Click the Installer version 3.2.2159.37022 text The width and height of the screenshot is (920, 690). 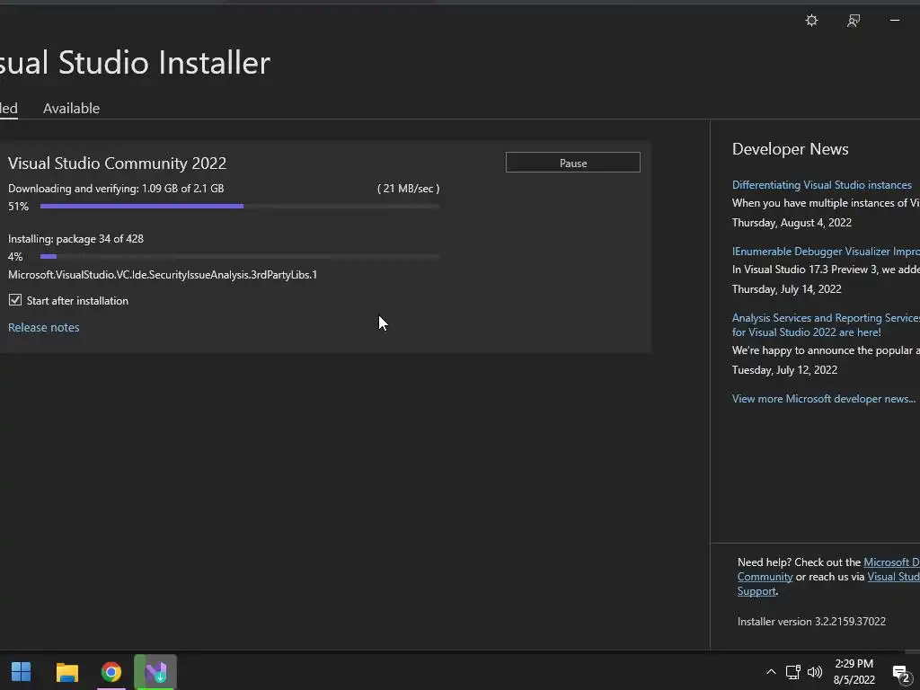pos(811,622)
